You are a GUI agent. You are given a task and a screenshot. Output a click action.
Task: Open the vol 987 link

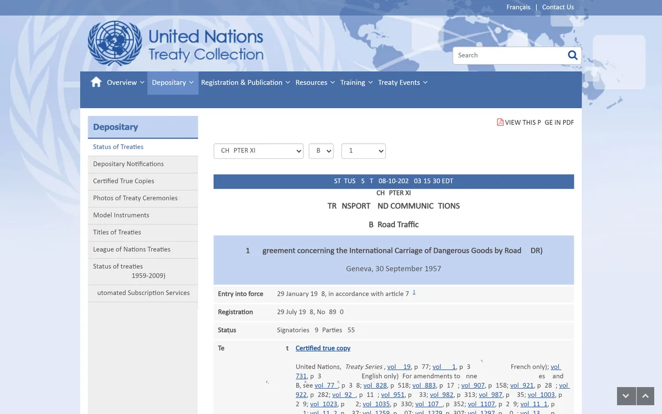click(490, 395)
